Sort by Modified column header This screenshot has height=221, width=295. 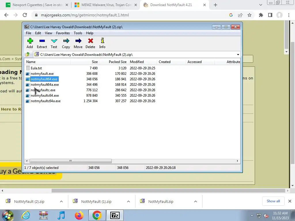143,62
